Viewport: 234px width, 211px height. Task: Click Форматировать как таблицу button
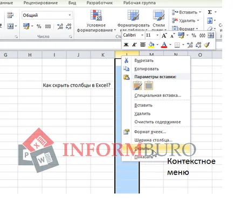point(134,20)
